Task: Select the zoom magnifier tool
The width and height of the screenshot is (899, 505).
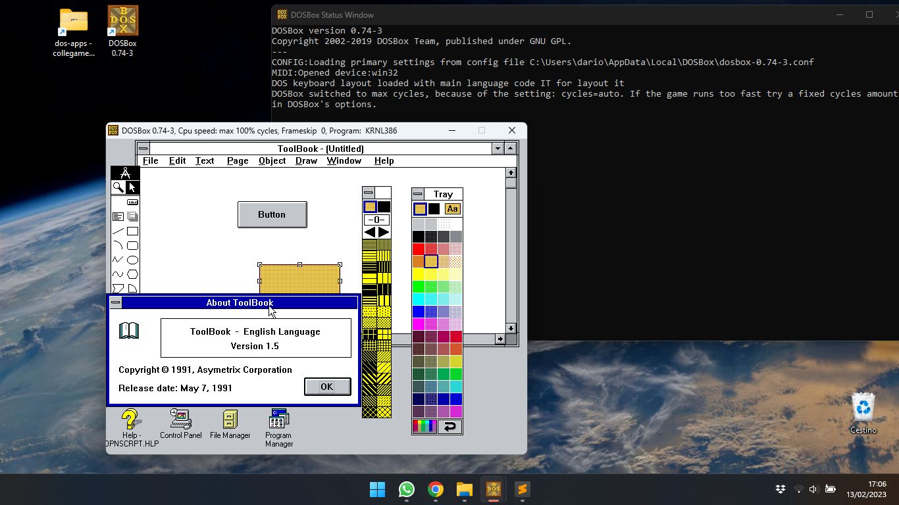Action: (x=118, y=187)
